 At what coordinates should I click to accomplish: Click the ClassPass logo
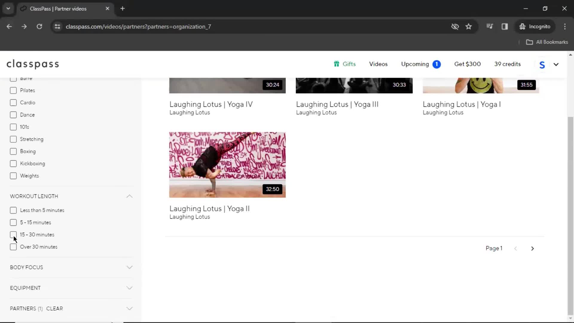33,64
